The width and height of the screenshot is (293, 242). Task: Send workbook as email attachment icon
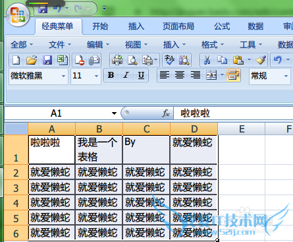pos(94,60)
